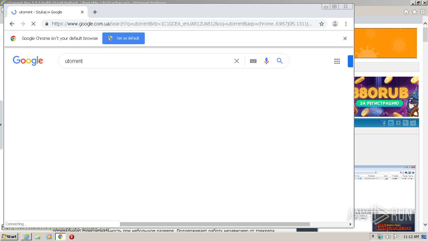Image resolution: width=428 pixels, height=241 pixels.
Task: Stop page loading with the X button
Action: click(x=33, y=24)
